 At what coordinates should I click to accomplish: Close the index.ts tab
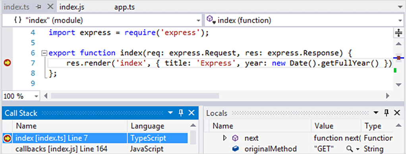pyautogui.click(x=50, y=7)
